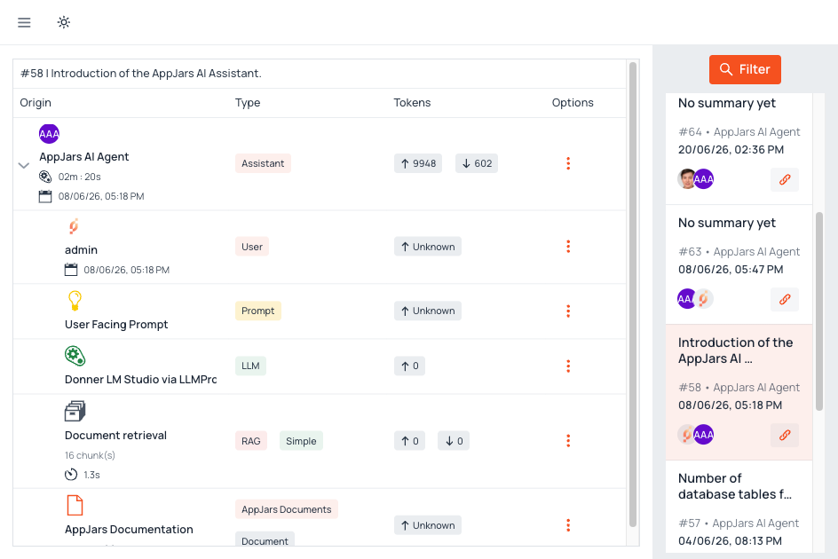Image resolution: width=838 pixels, height=559 pixels.
Task: Click Donner LM Studio via LLMPrc name
Action: pyautogui.click(x=140, y=380)
